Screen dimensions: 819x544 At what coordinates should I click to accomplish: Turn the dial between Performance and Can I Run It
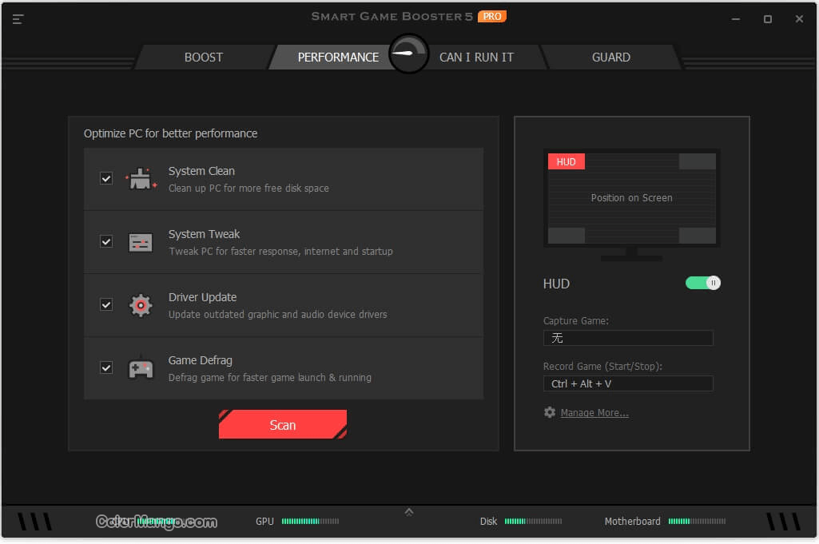click(x=408, y=54)
